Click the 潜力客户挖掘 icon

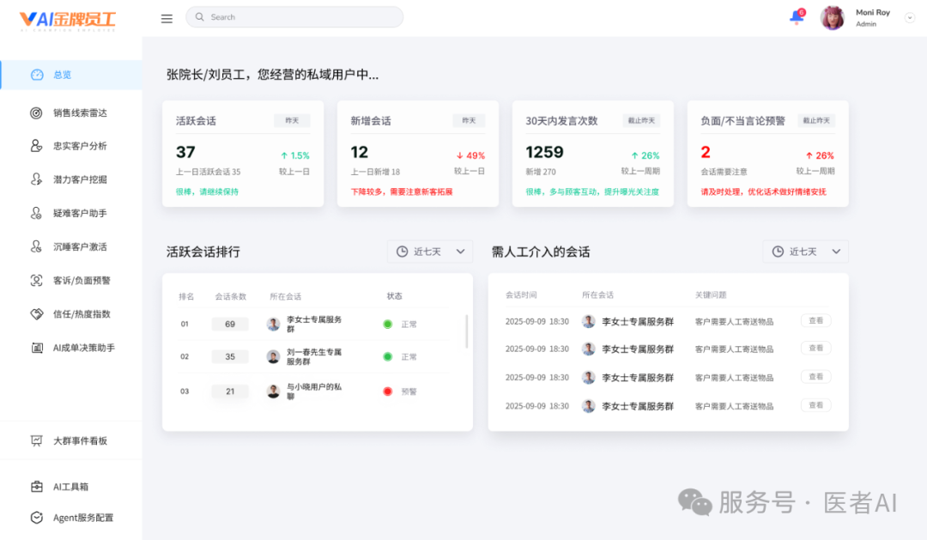tap(36, 179)
